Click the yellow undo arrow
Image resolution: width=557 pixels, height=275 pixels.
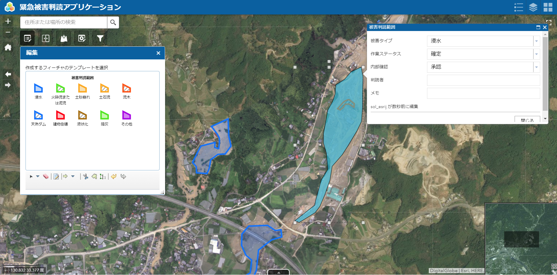click(114, 176)
